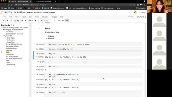Click into the my_list.extend code cell
This screenshot has height=97, width=172.
93,49
